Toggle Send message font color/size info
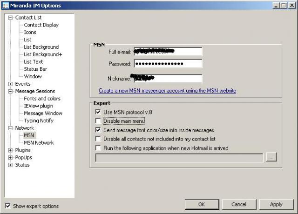298x214 pixels. click(98, 130)
